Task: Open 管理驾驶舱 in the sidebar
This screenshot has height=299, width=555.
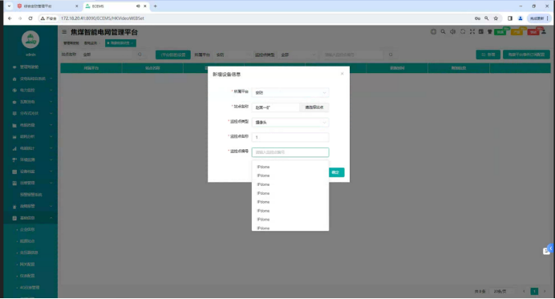Action: (31, 67)
